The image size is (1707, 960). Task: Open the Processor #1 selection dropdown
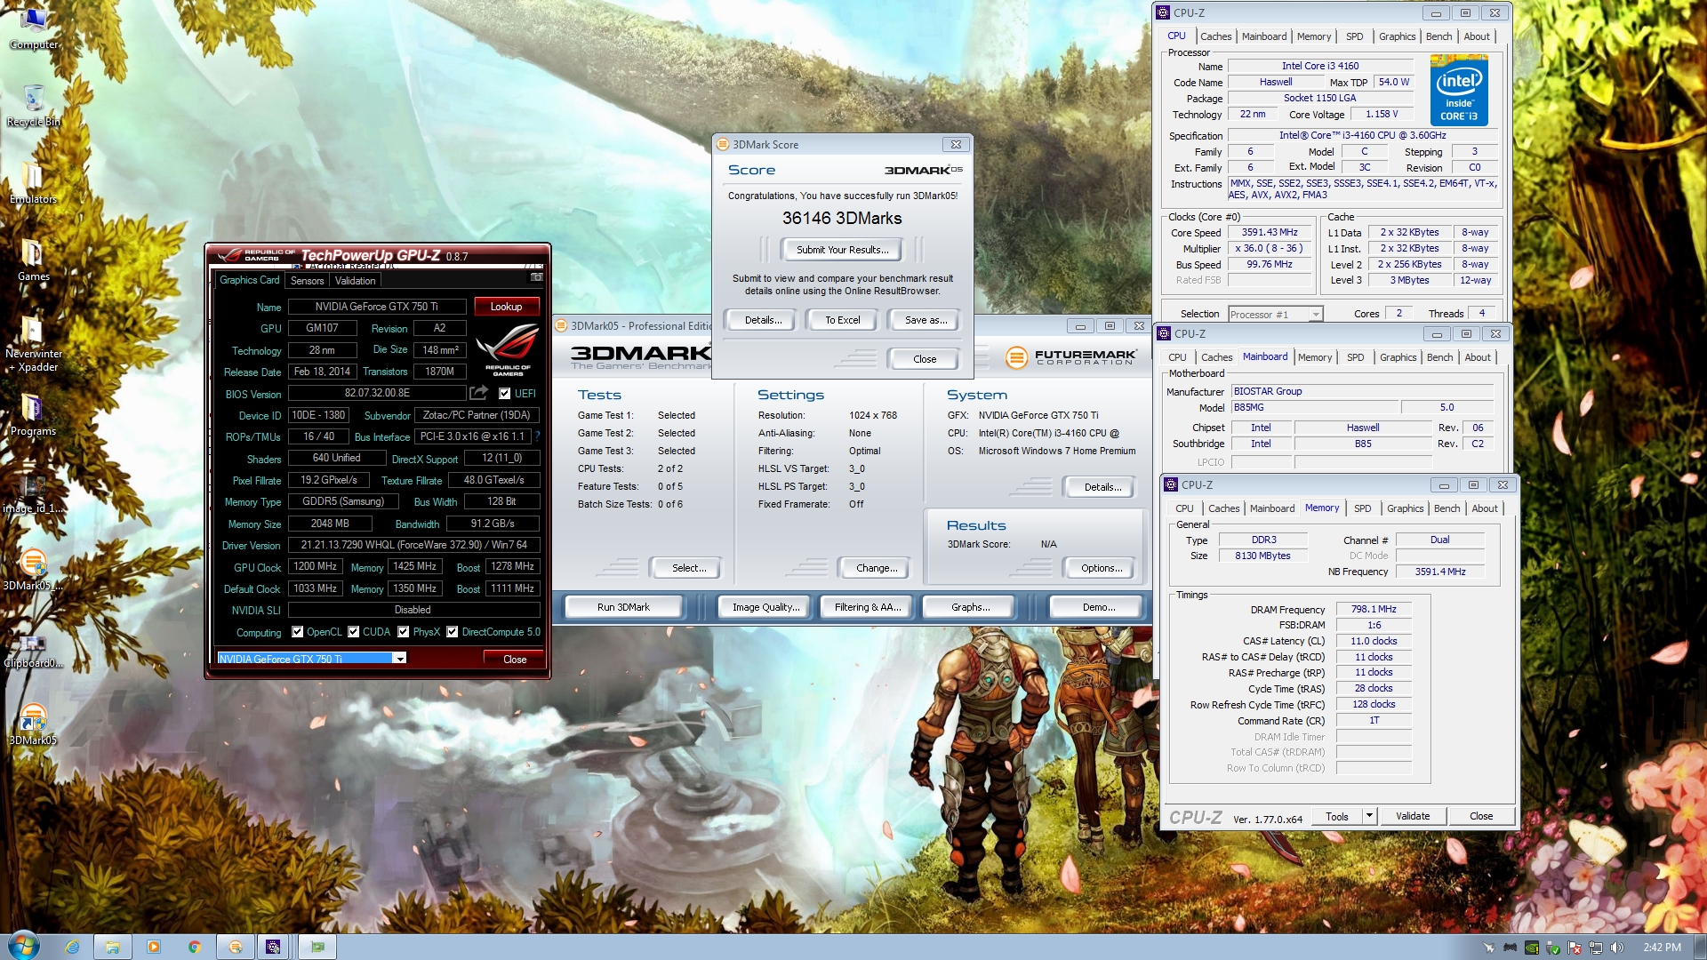tap(1275, 314)
